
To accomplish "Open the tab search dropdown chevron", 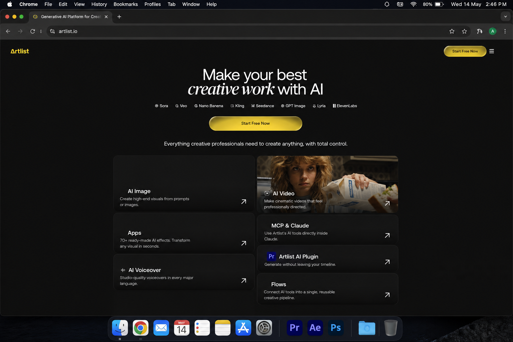I will point(506,17).
